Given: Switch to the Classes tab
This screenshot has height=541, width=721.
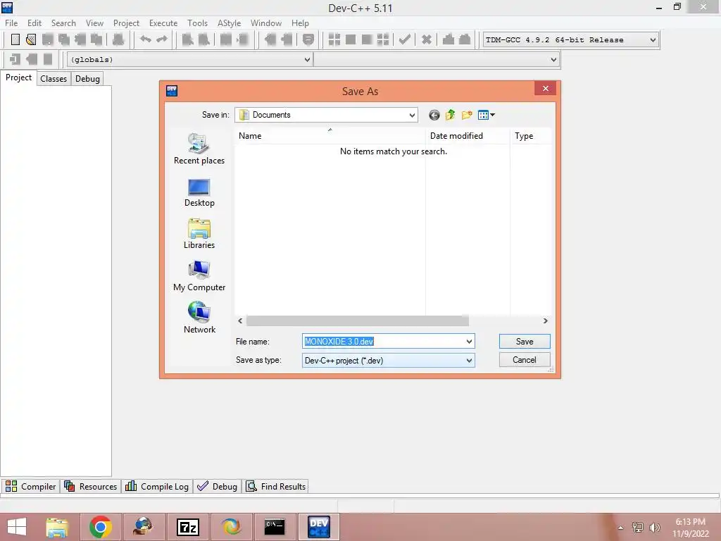Looking at the screenshot, I should pos(54,79).
